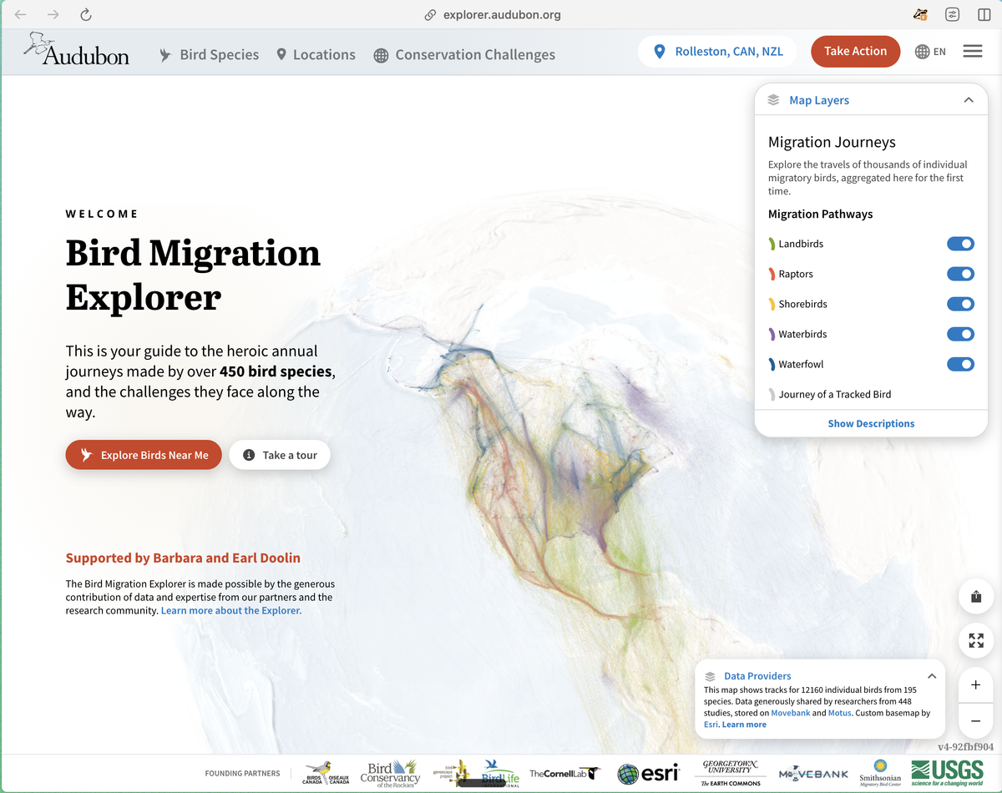Open the Bird Species menu
Viewport: 1002px width, 793px height.
pyautogui.click(x=210, y=55)
